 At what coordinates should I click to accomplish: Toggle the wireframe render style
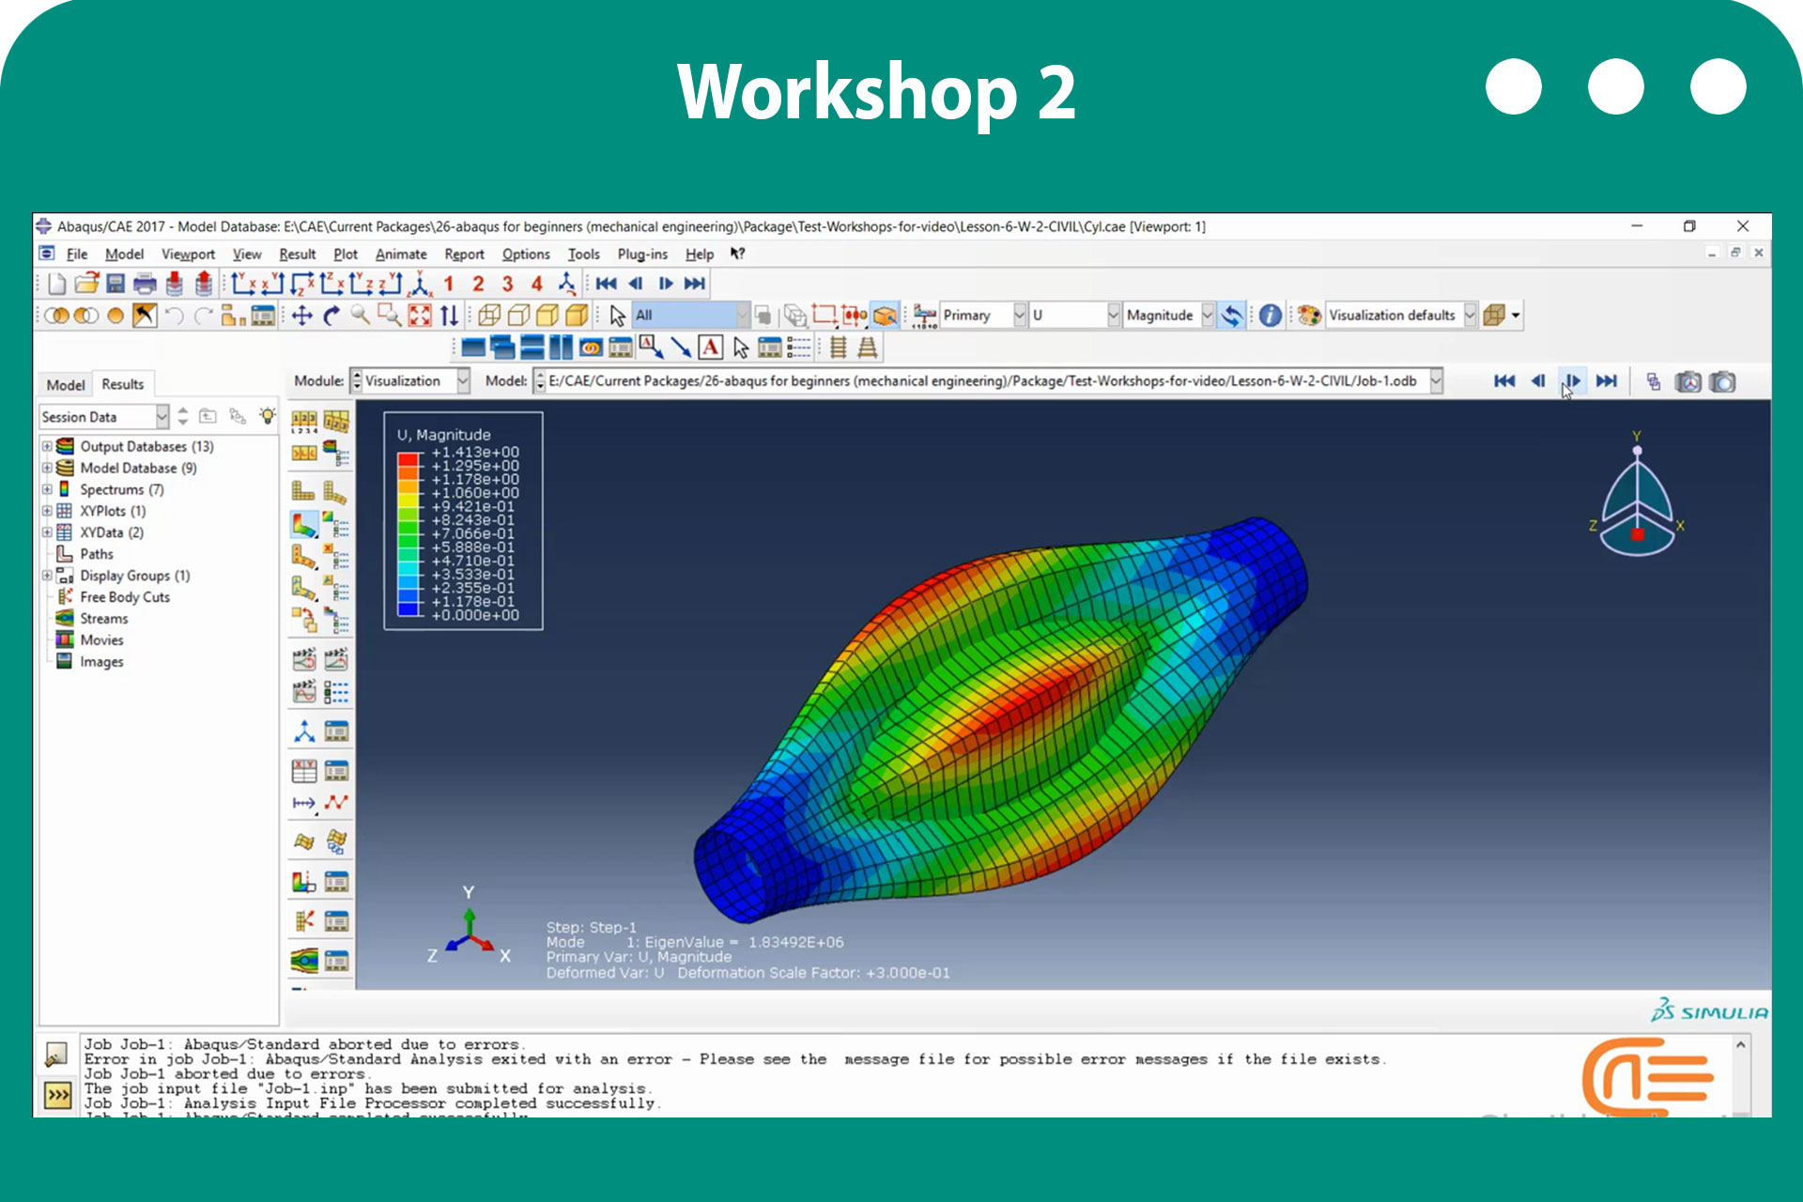coord(489,316)
